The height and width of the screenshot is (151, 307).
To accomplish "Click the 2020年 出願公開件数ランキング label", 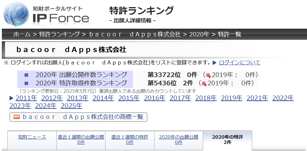I will (x=81, y=75).
